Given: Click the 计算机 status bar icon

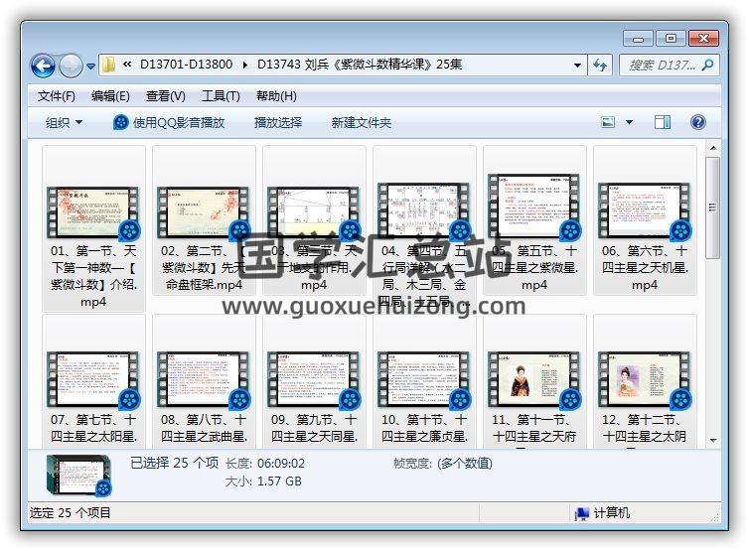Looking at the screenshot, I should 582,513.
